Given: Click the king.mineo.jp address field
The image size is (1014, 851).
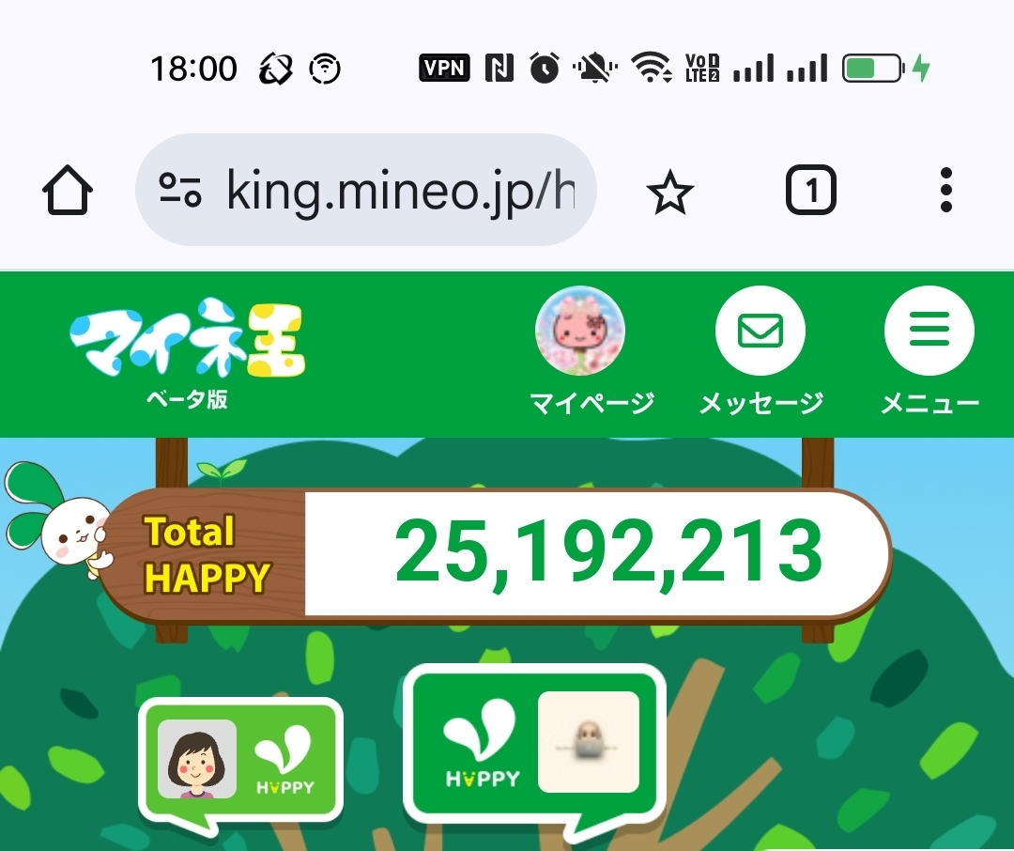Looking at the screenshot, I should coord(365,190).
